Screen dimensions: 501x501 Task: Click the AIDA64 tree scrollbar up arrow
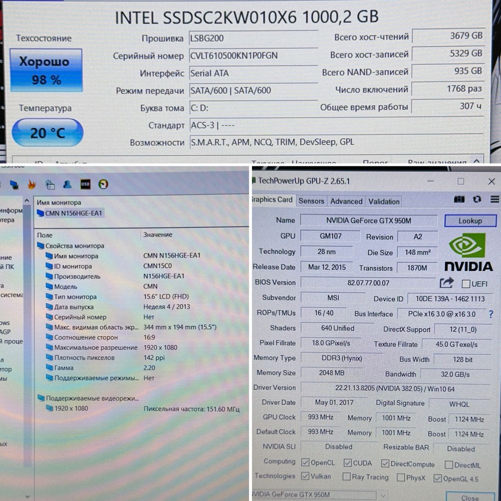coord(27,201)
